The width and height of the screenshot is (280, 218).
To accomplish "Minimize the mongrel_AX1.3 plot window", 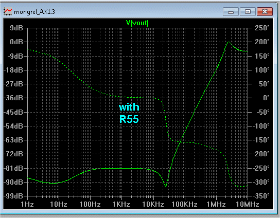I will pyautogui.click(x=231, y=12).
